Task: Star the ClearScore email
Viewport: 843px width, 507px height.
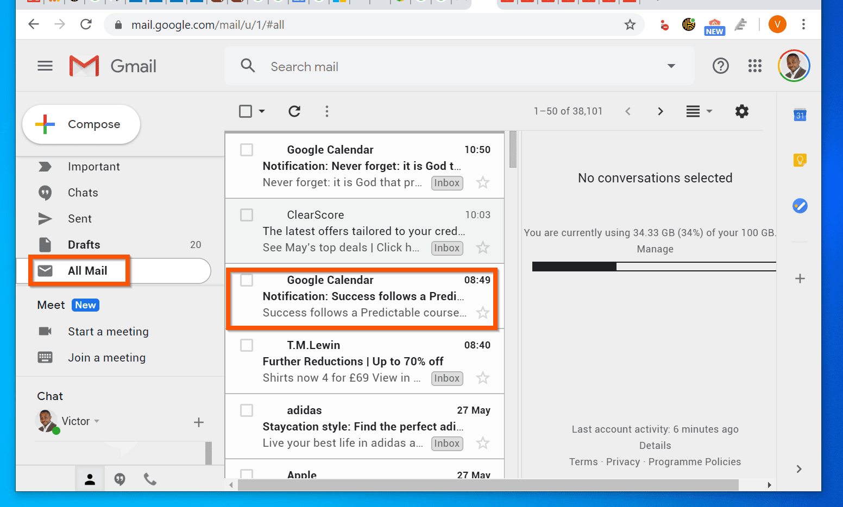Action: pyautogui.click(x=482, y=248)
